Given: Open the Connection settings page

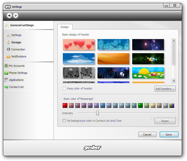Looking at the screenshot, I should click(18, 49).
